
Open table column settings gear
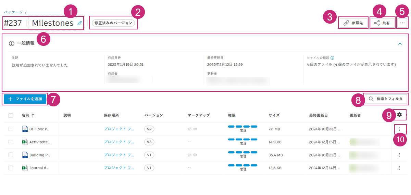coord(399,115)
